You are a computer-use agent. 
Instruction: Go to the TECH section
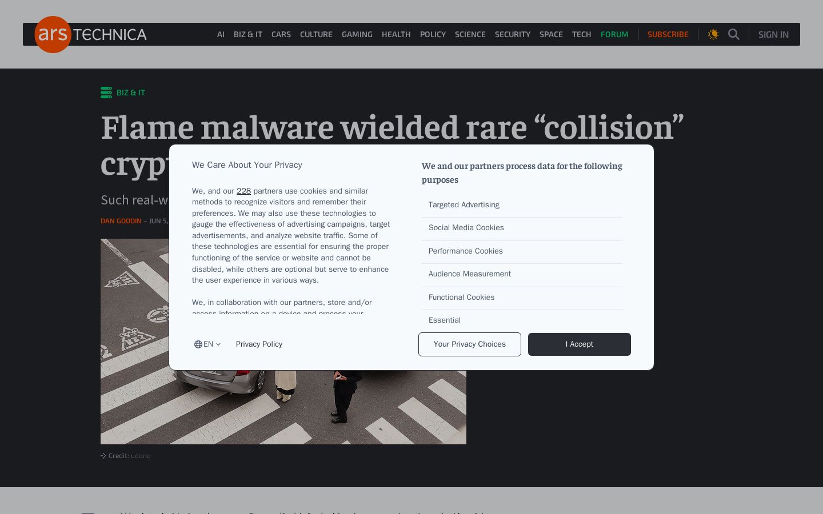(x=582, y=34)
